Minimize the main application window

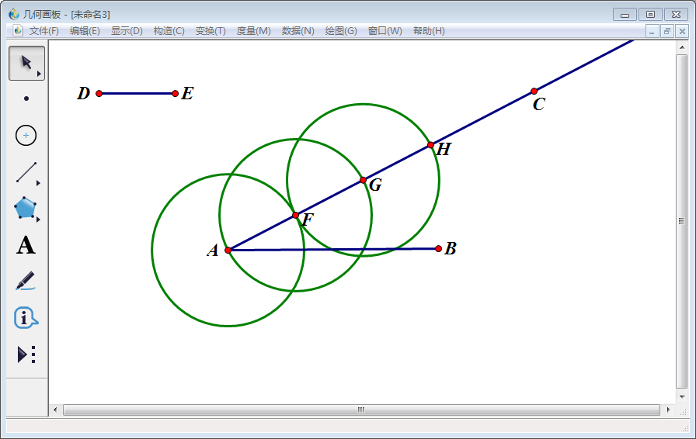point(625,15)
